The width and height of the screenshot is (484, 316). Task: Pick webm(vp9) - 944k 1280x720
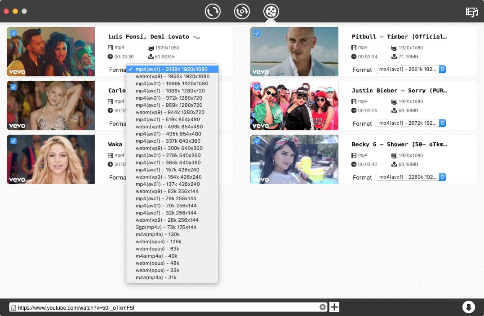[172, 112]
